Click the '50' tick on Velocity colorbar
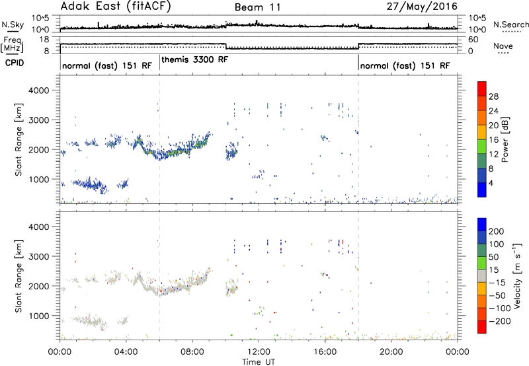Image resolution: width=529 pixels, height=366 pixels. tap(493, 257)
